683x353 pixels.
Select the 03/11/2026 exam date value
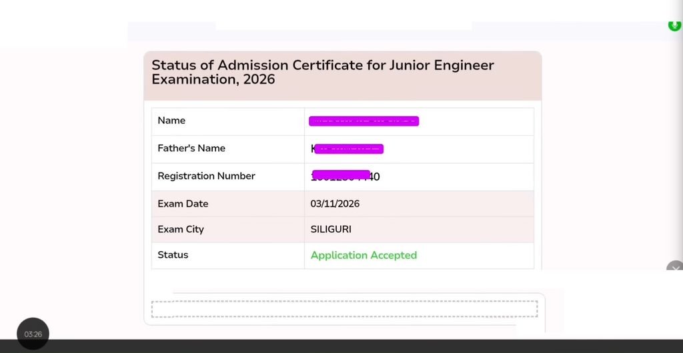(x=335, y=204)
